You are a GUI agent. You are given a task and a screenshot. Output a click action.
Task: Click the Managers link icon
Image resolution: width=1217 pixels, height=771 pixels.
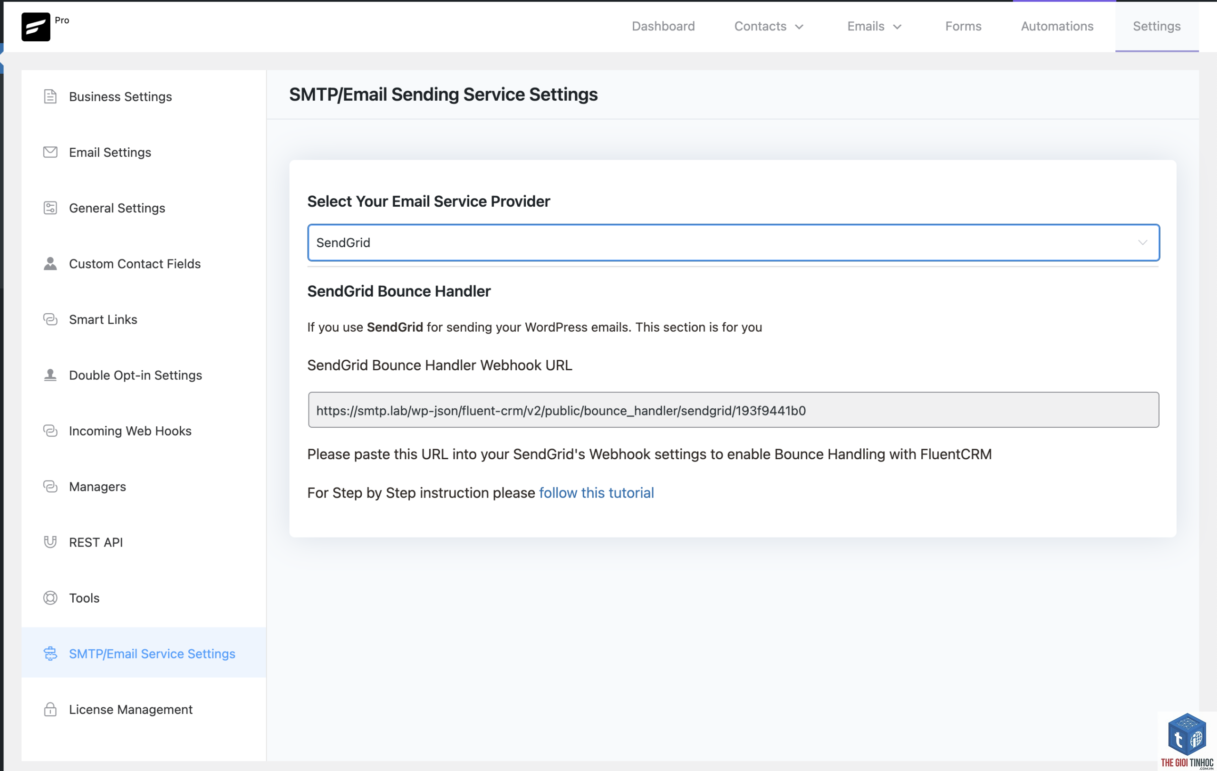click(x=50, y=487)
